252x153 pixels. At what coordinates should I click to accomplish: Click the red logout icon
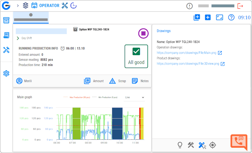pos(240,6)
